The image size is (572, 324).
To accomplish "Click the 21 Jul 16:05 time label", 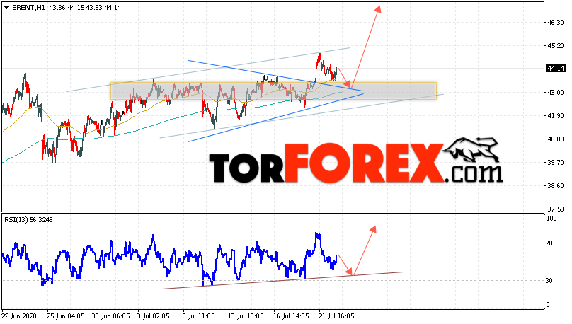I will click(x=336, y=316).
